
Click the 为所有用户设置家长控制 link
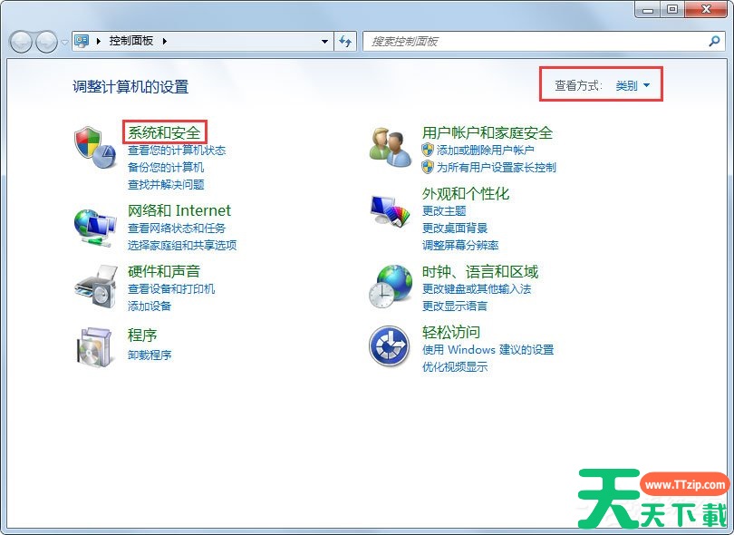click(x=497, y=167)
